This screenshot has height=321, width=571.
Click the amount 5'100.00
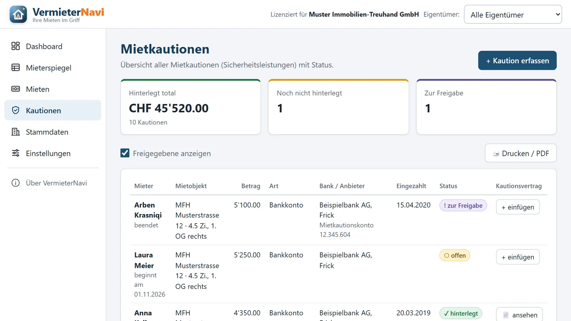(x=247, y=205)
